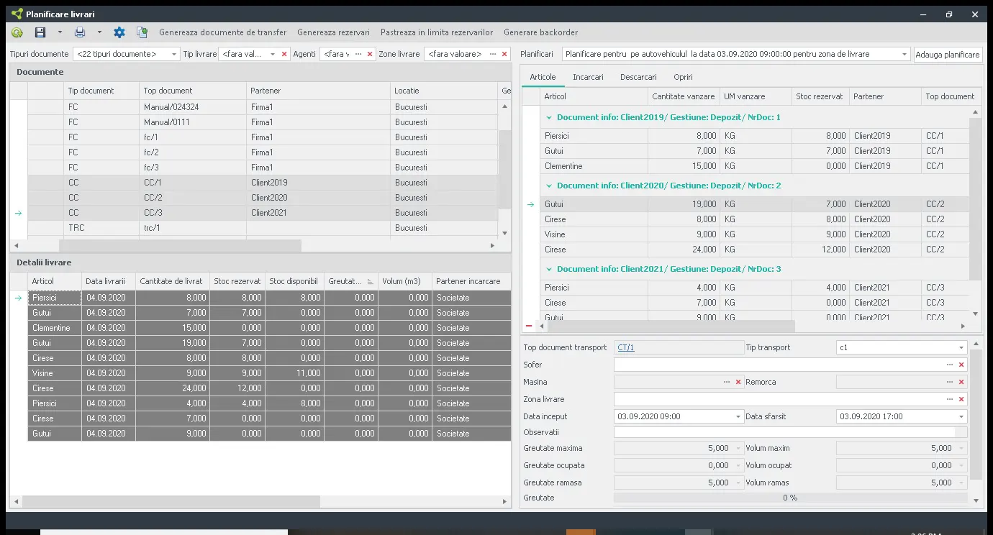Click the Stoc rezervat header in Articole grid
The image size is (993, 535).
point(820,96)
